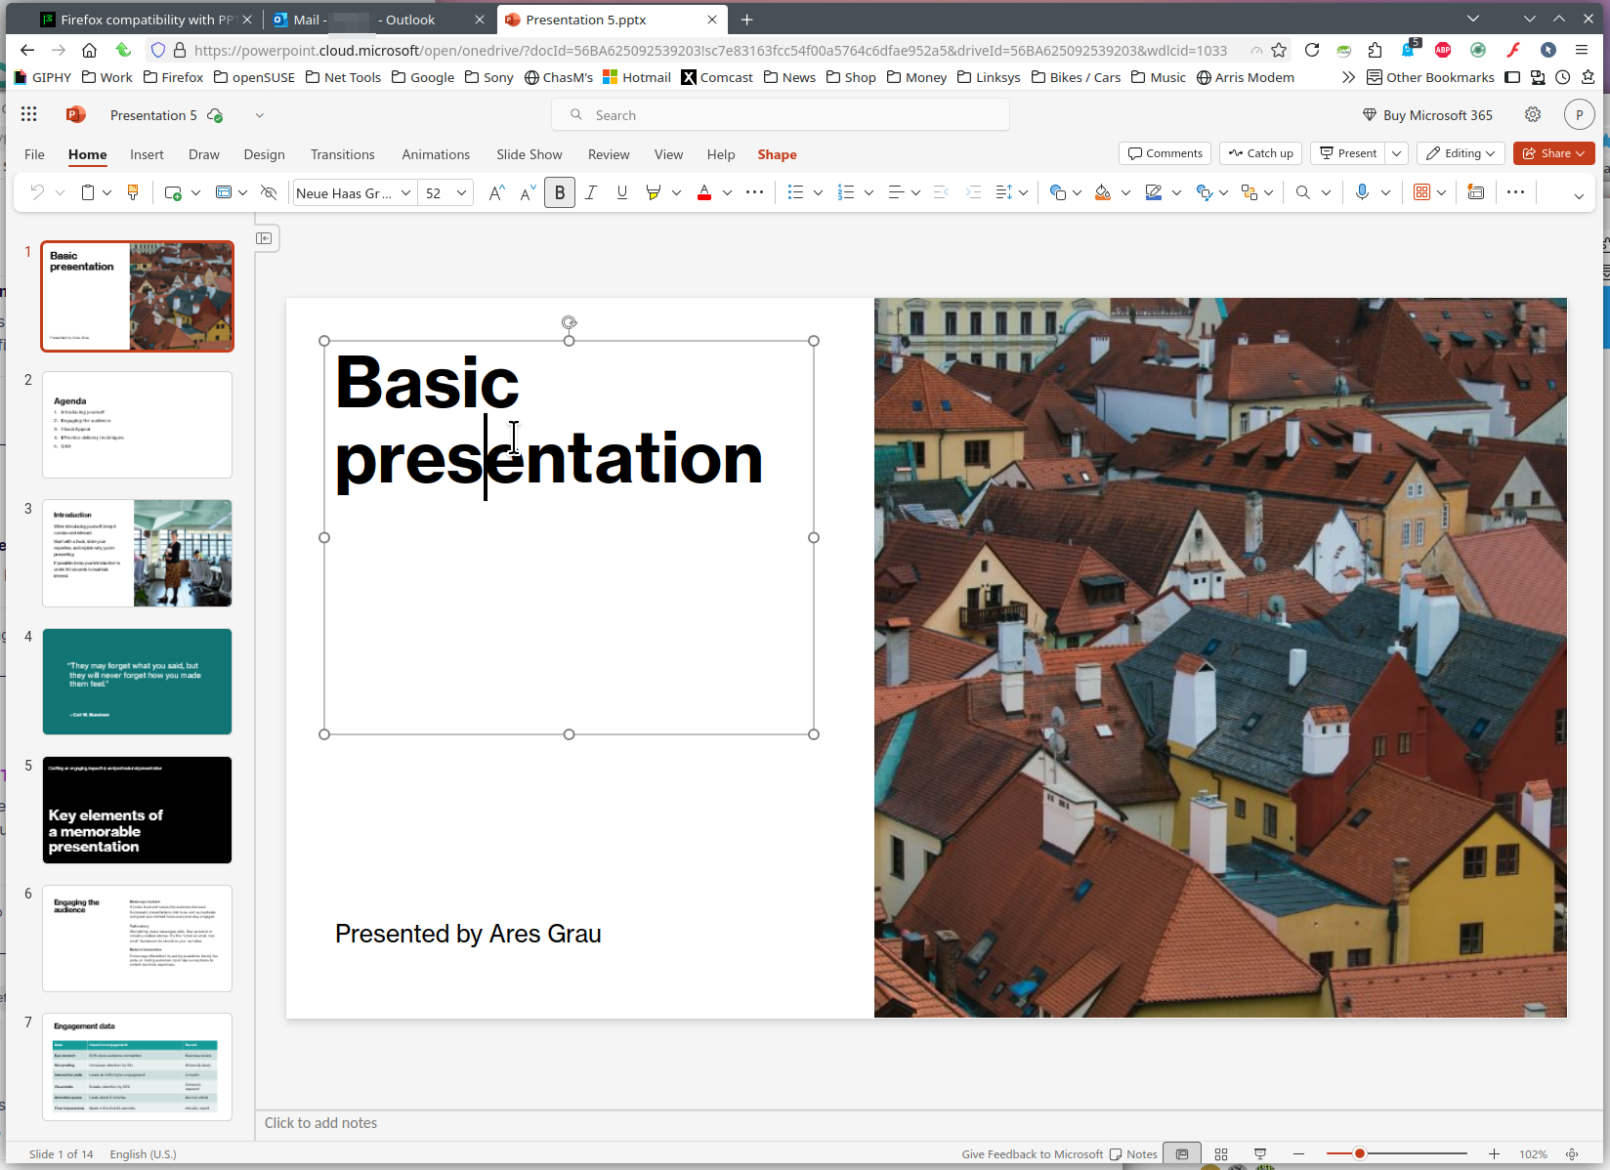
Task: Click the Share button
Action: pos(1553,153)
